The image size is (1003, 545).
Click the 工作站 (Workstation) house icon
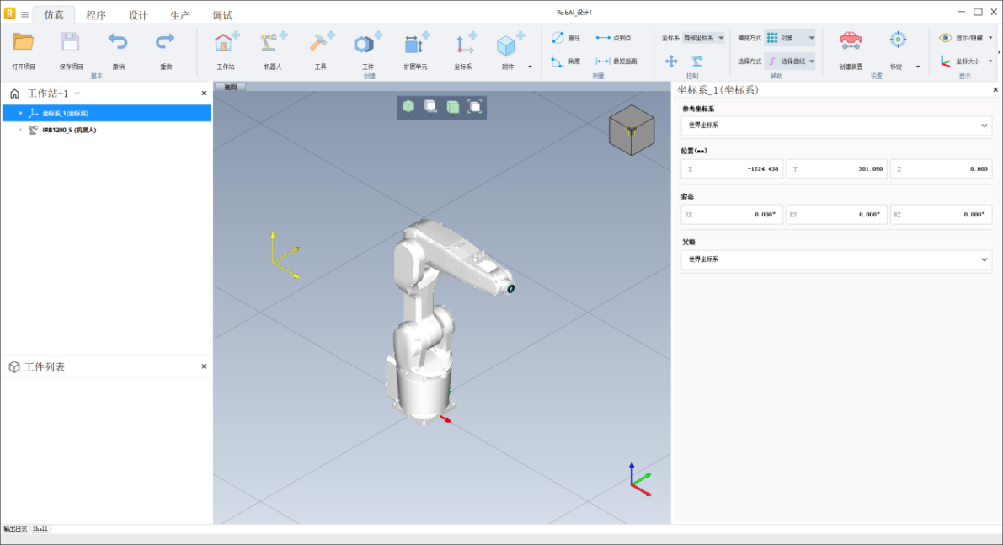coord(226,44)
